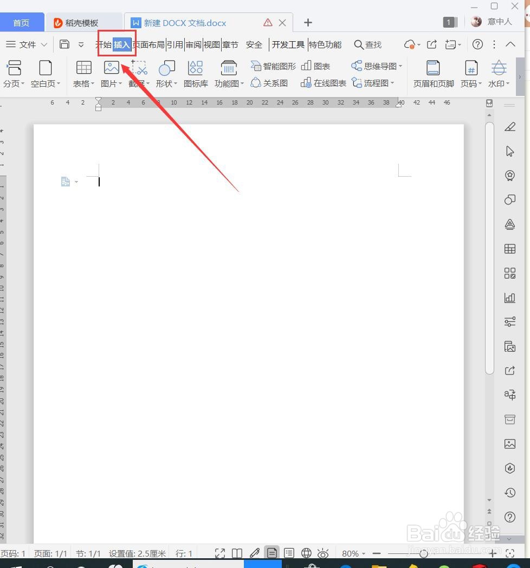Click the 表格 table icon
The image size is (530, 568).
(83, 68)
